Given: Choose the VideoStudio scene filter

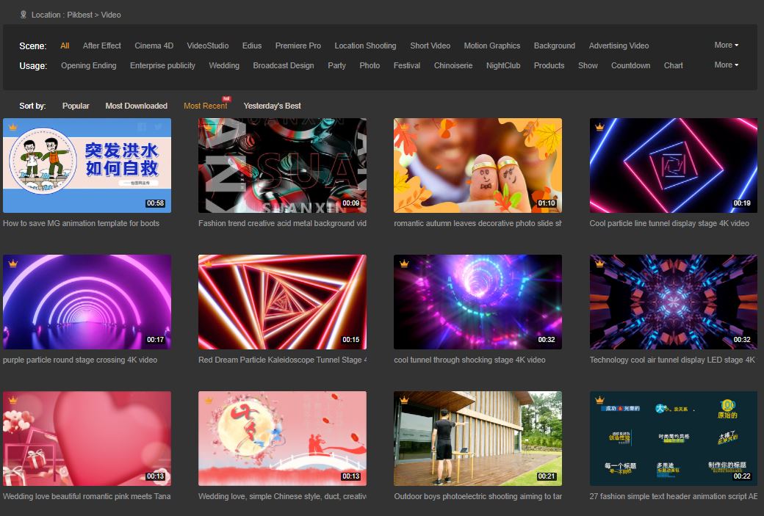Looking at the screenshot, I should pyautogui.click(x=208, y=46).
